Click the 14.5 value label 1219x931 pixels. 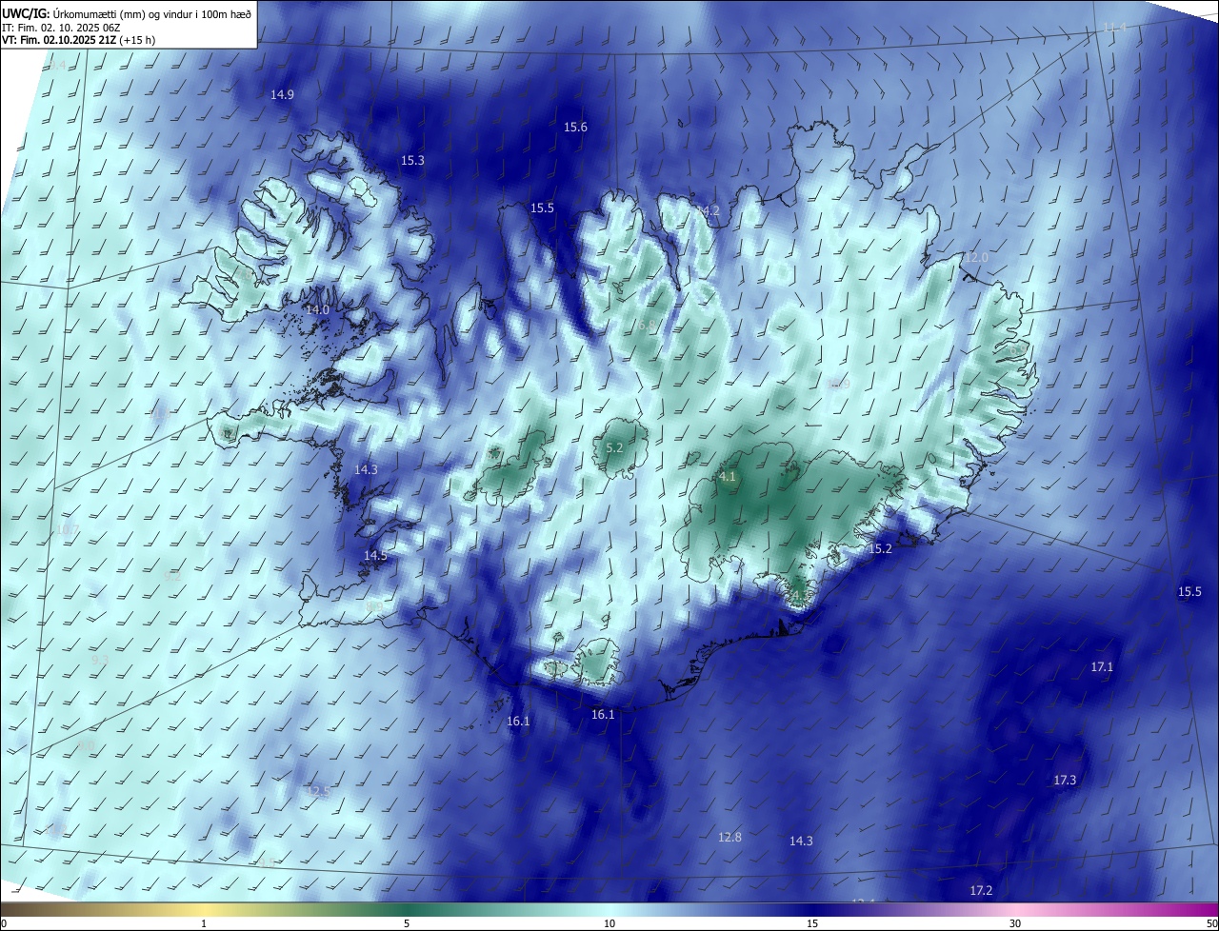point(375,555)
